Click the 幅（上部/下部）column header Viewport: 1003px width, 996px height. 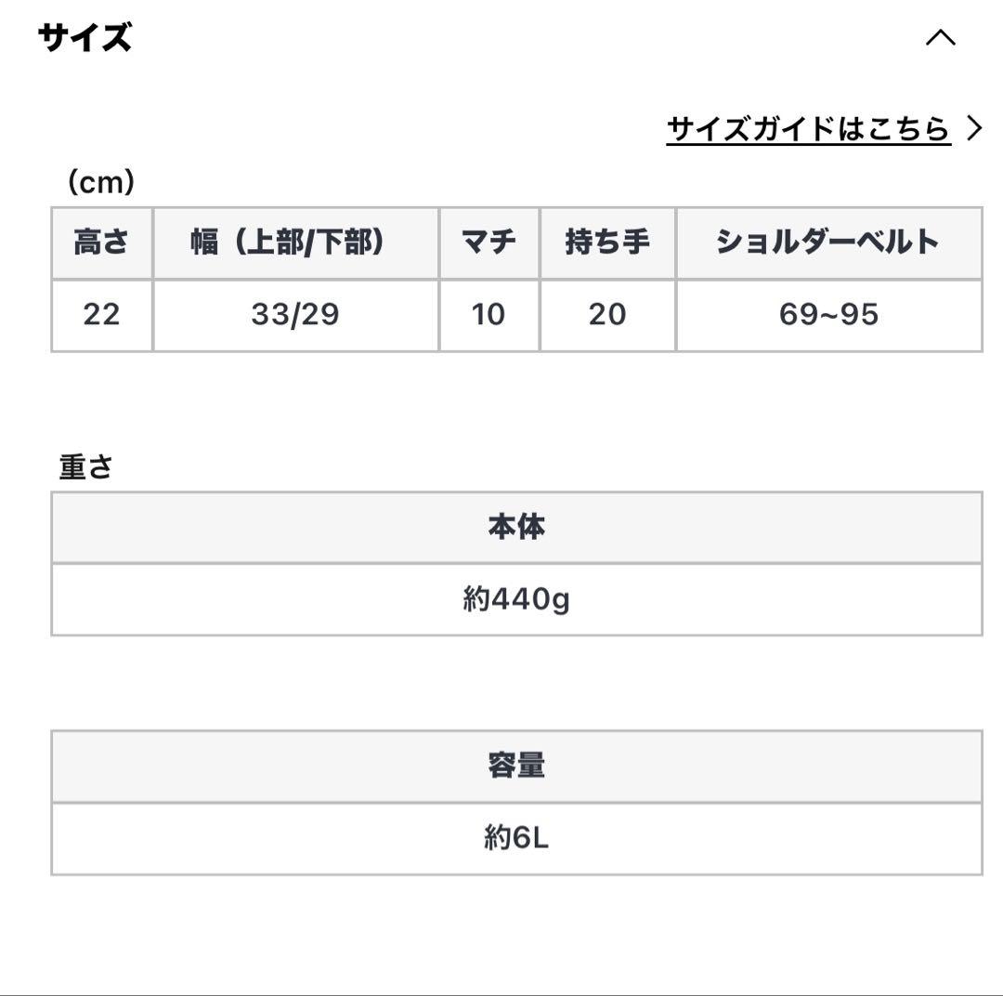[297, 242]
